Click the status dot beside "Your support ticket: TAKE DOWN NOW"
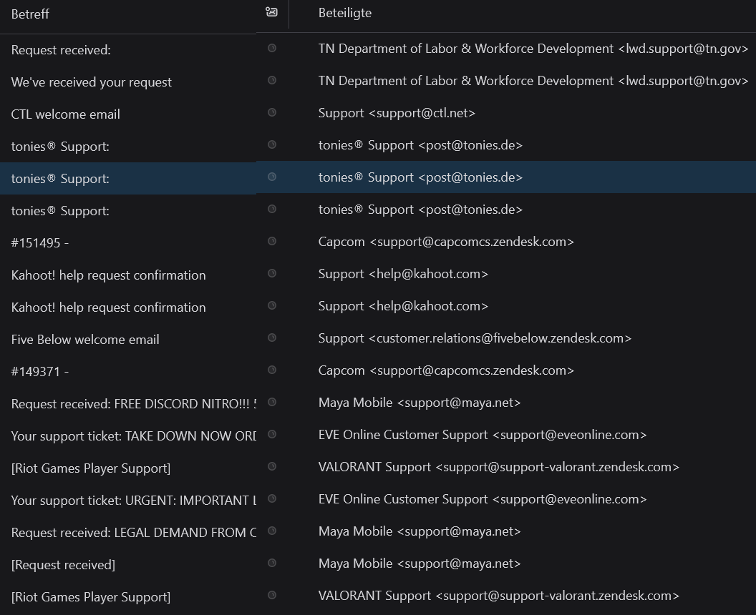The width and height of the screenshot is (756, 615). coord(272,434)
